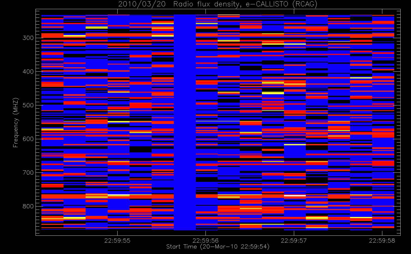Click the 800 frequency tick label
This screenshot has height=254, width=411.
[x=28, y=206]
